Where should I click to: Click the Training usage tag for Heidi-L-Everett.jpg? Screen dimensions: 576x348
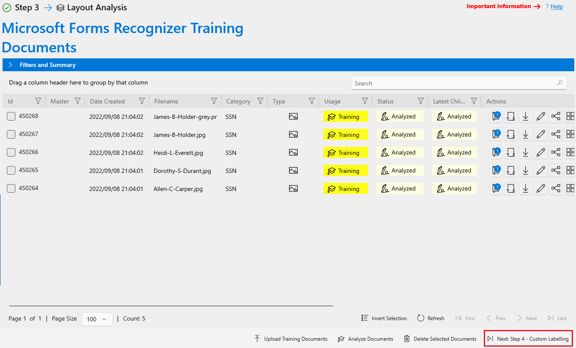tap(346, 153)
